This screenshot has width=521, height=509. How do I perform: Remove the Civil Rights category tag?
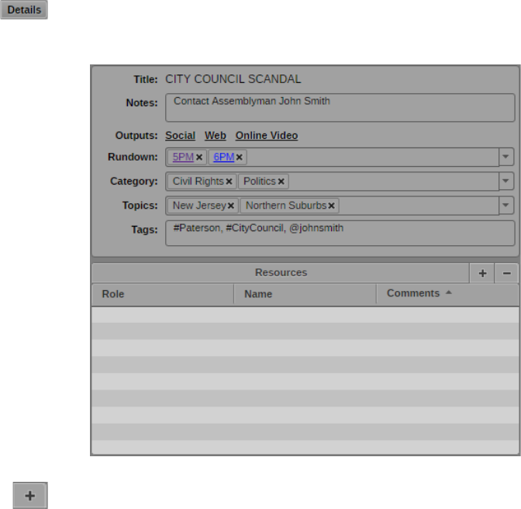(x=229, y=182)
